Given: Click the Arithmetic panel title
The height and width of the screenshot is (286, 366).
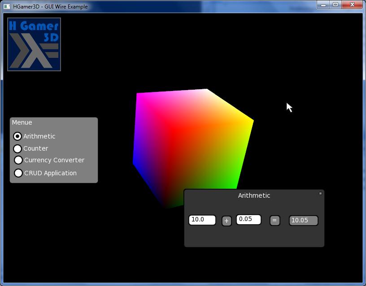Looking at the screenshot, I should pos(254,195).
